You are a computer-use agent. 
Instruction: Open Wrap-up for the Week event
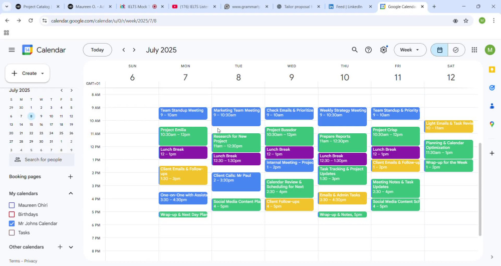pyautogui.click(x=448, y=165)
